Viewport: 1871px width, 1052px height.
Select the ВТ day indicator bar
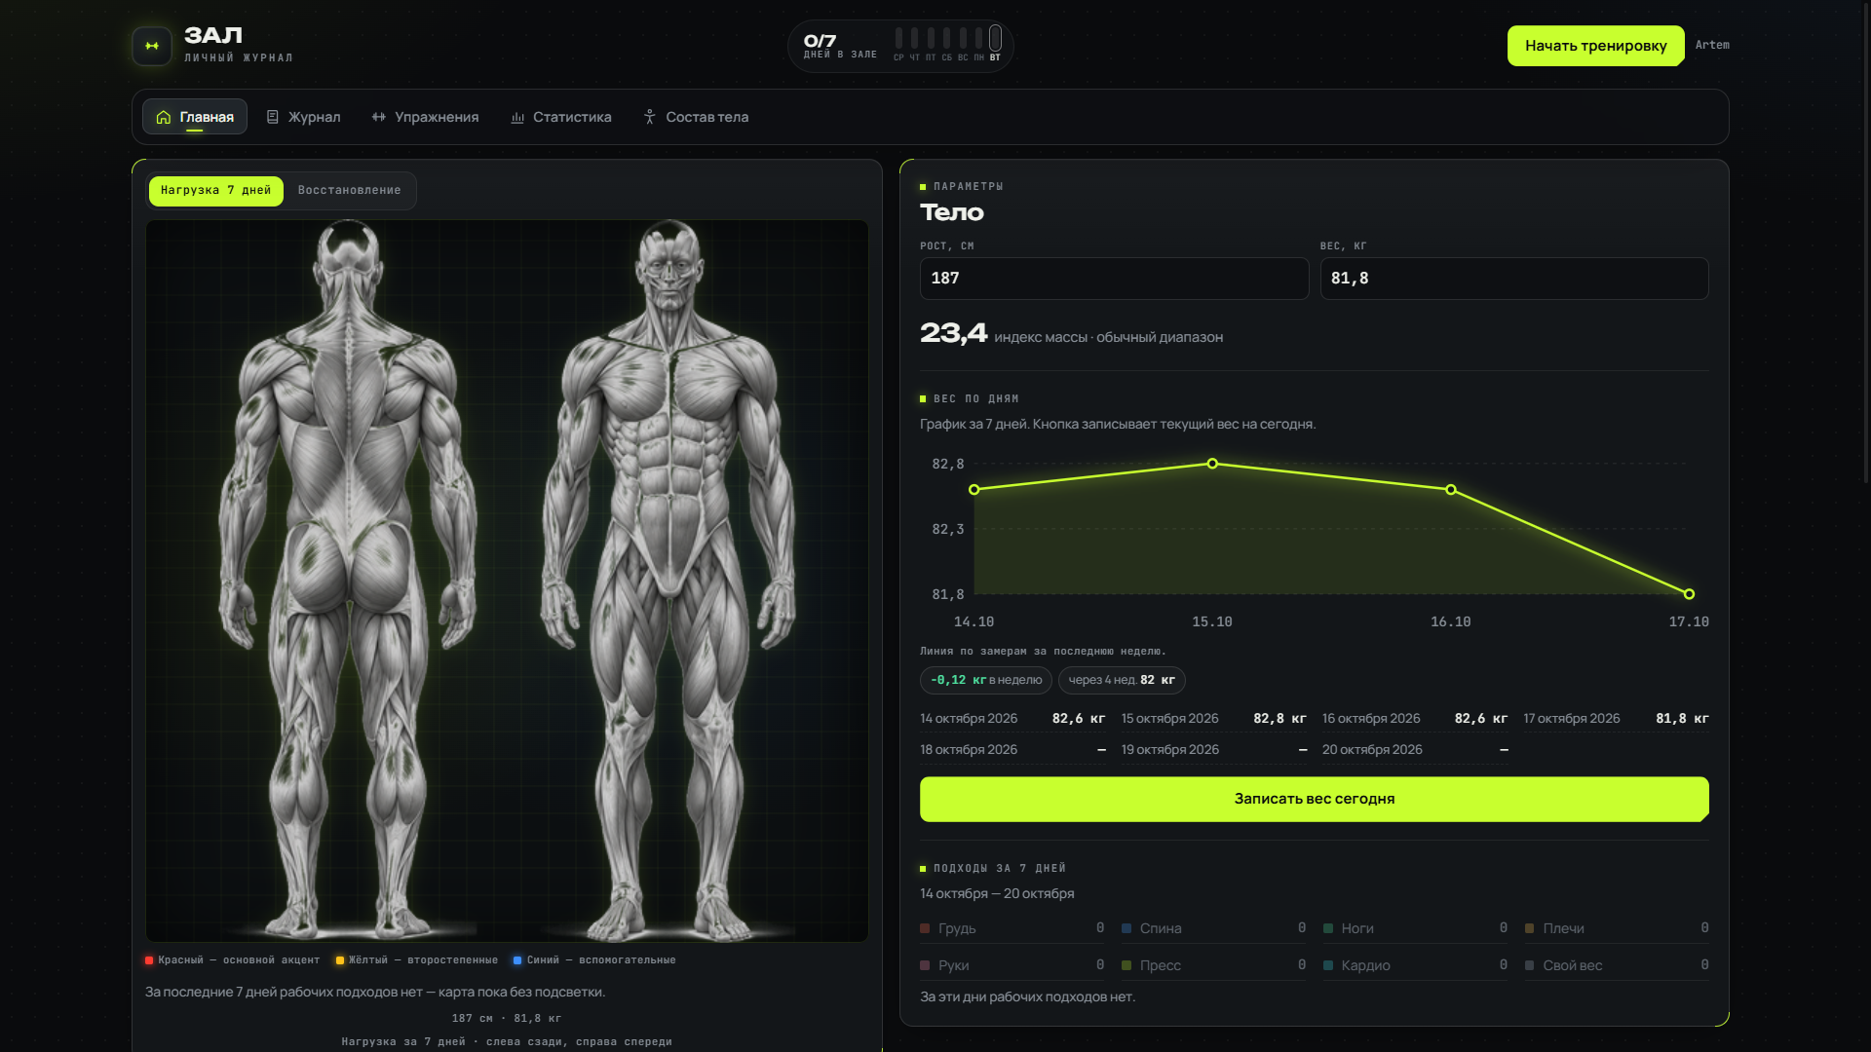[x=995, y=38]
